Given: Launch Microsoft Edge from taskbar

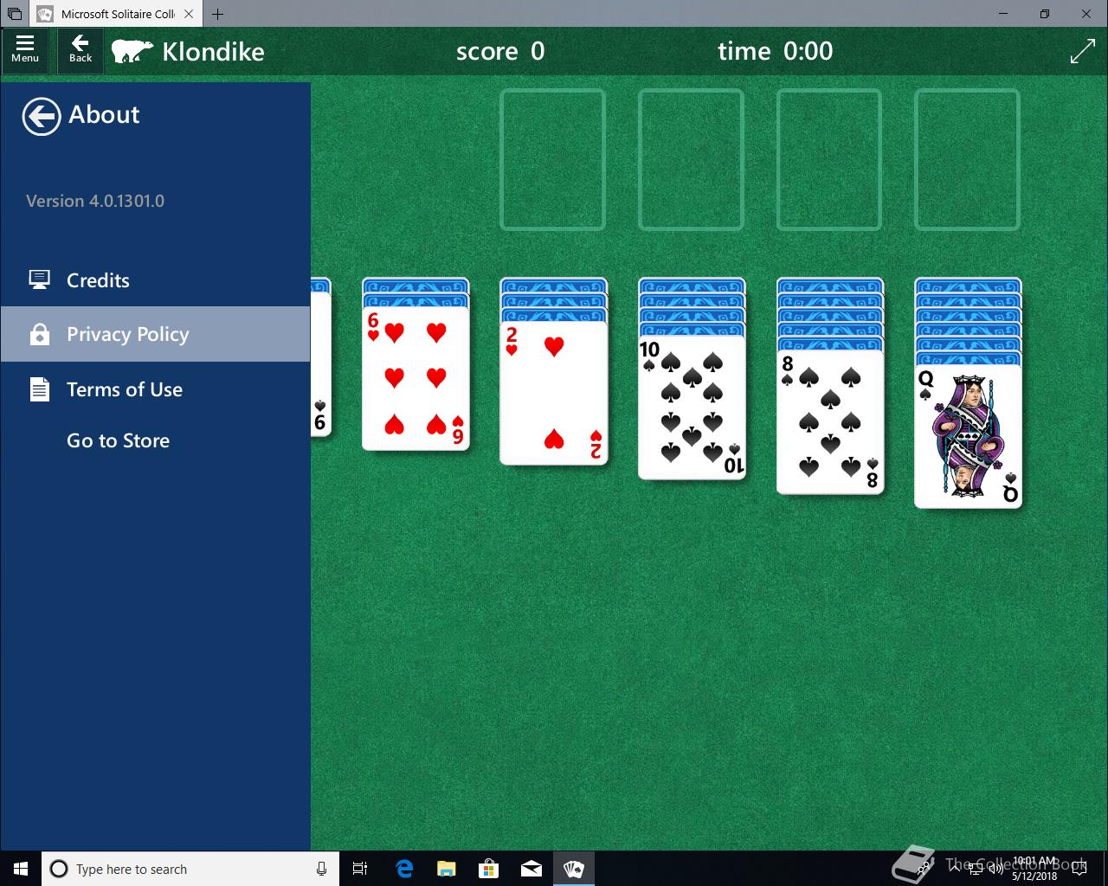Looking at the screenshot, I should (404, 869).
